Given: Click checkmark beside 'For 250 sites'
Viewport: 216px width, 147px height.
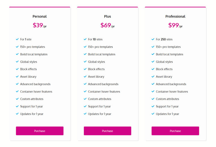Looking at the screenshot, I should (153, 39).
